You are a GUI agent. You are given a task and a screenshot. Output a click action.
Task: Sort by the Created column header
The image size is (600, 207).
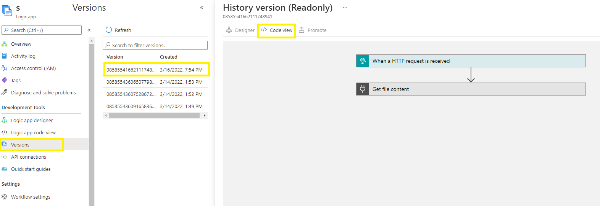pos(169,57)
